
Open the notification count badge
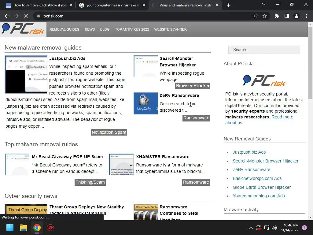tap(304, 228)
